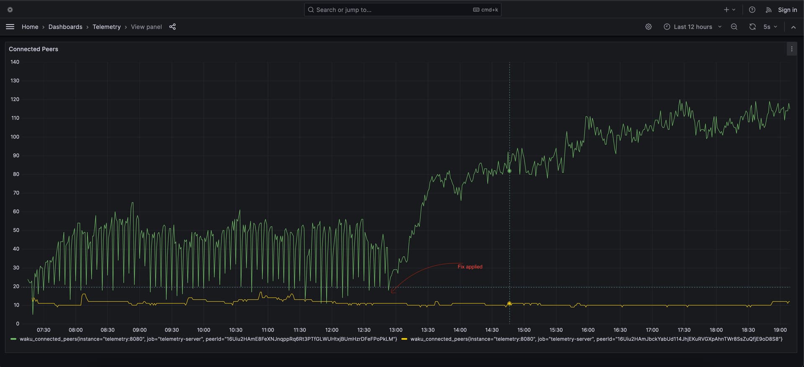Click the share dashboard icon
This screenshot has width=804, height=367.
pyautogui.click(x=172, y=27)
